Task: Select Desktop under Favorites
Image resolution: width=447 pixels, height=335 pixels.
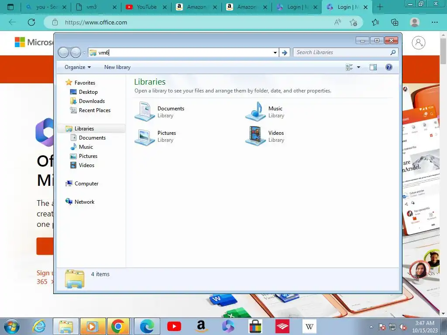Action: [88, 92]
